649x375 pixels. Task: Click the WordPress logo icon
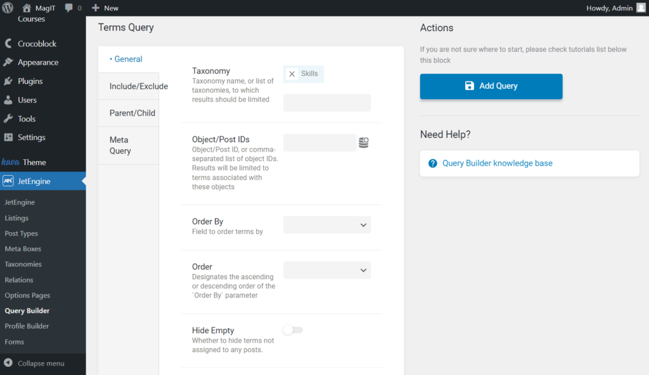click(8, 8)
